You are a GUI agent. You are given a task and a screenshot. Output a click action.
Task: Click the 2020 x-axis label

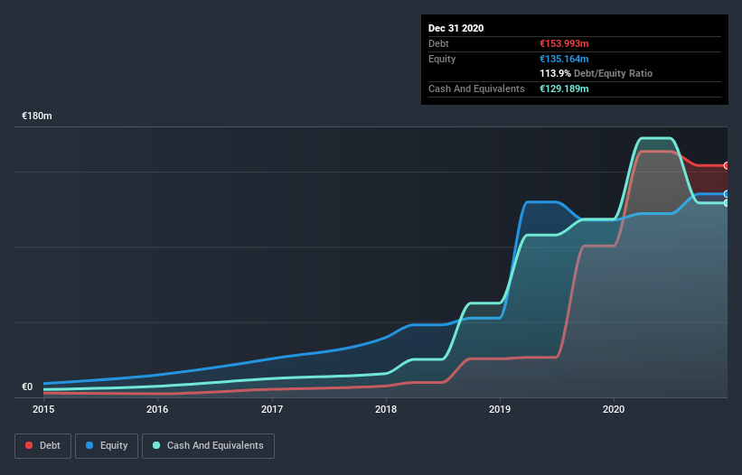click(x=614, y=409)
